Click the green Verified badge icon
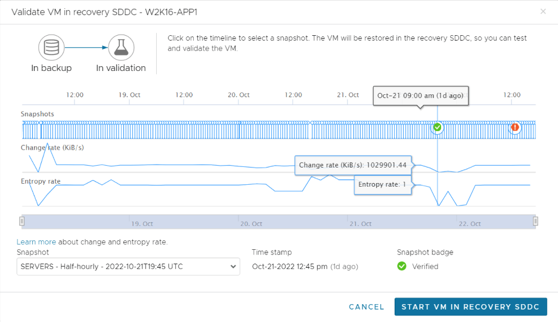Viewport: 558px width, 322px height. click(x=402, y=266)
